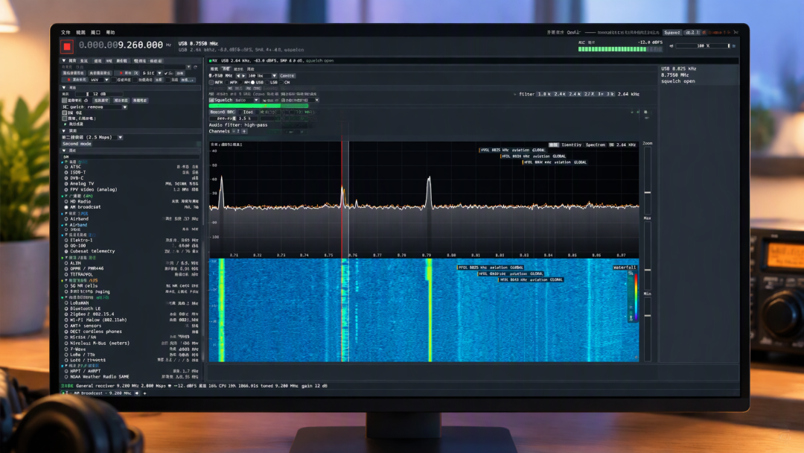Collapse the top source section triangle
Image resolution: width=804 pixels, height=453 pixels.
tap(64, 60)
